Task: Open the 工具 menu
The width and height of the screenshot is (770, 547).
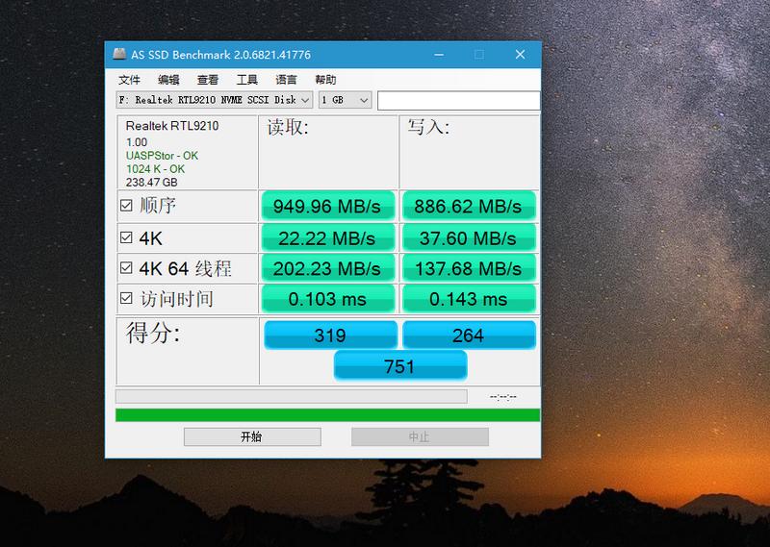Action: click(247, 80)
